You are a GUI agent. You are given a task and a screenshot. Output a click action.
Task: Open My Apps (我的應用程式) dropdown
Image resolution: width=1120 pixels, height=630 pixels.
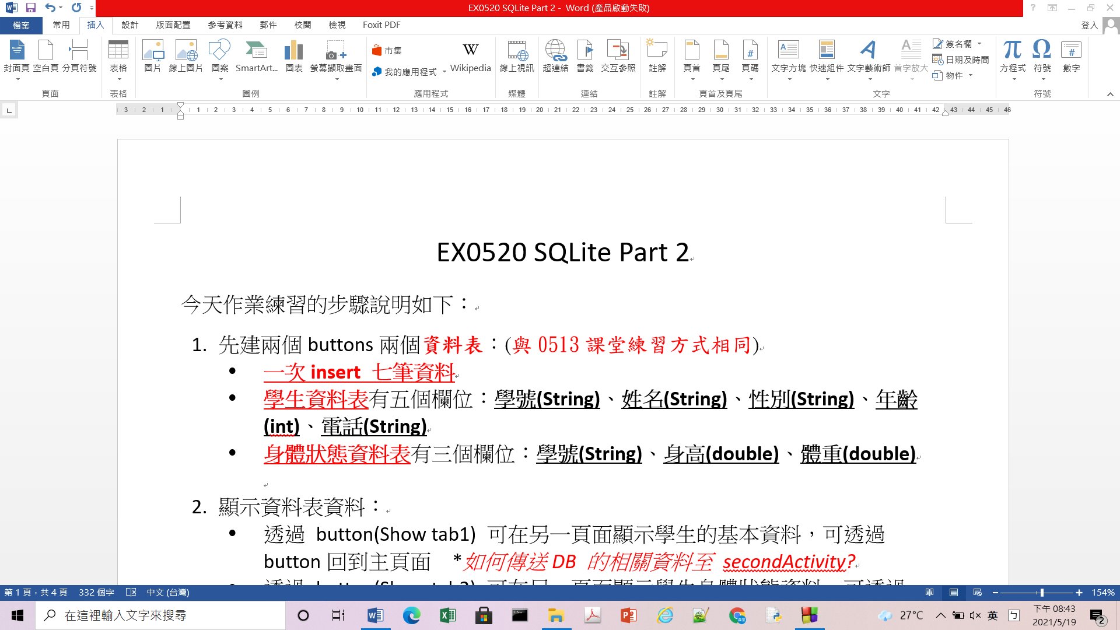[x=409, y=72]
